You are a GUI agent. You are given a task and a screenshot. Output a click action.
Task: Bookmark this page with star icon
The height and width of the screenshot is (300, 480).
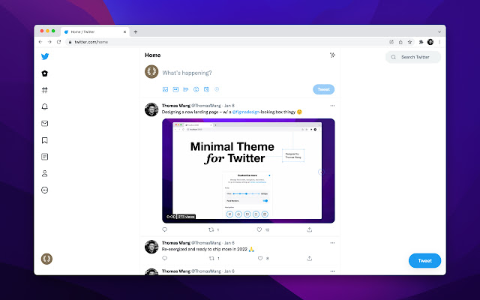click(x=410, y=42)
